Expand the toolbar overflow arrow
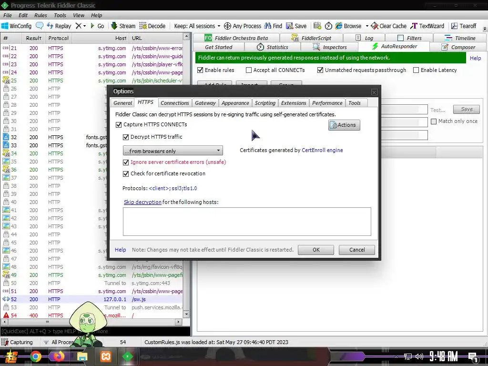Image resolution: width=488 pixels, height=366 pixels. pyautogui.click(x=485, y=28)
